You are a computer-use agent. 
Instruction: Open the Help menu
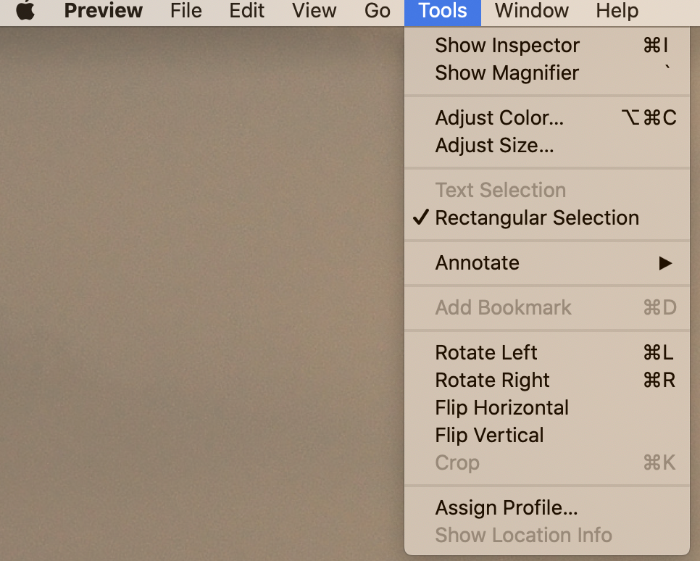617,12
